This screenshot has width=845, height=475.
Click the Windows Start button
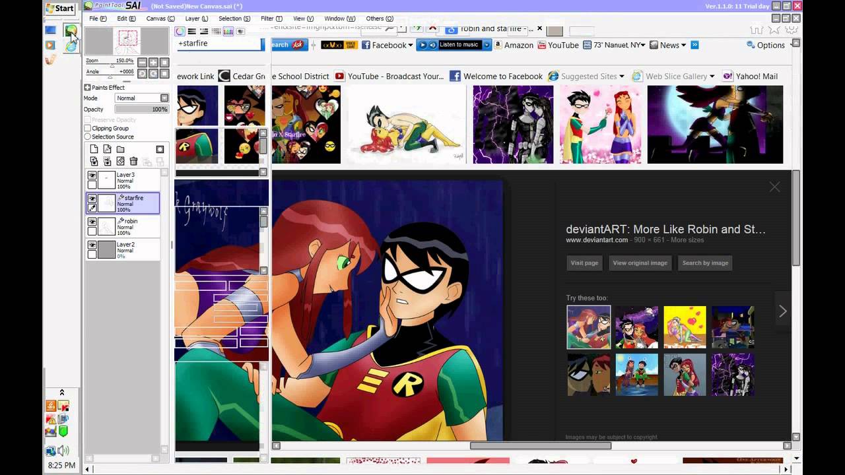60,8
